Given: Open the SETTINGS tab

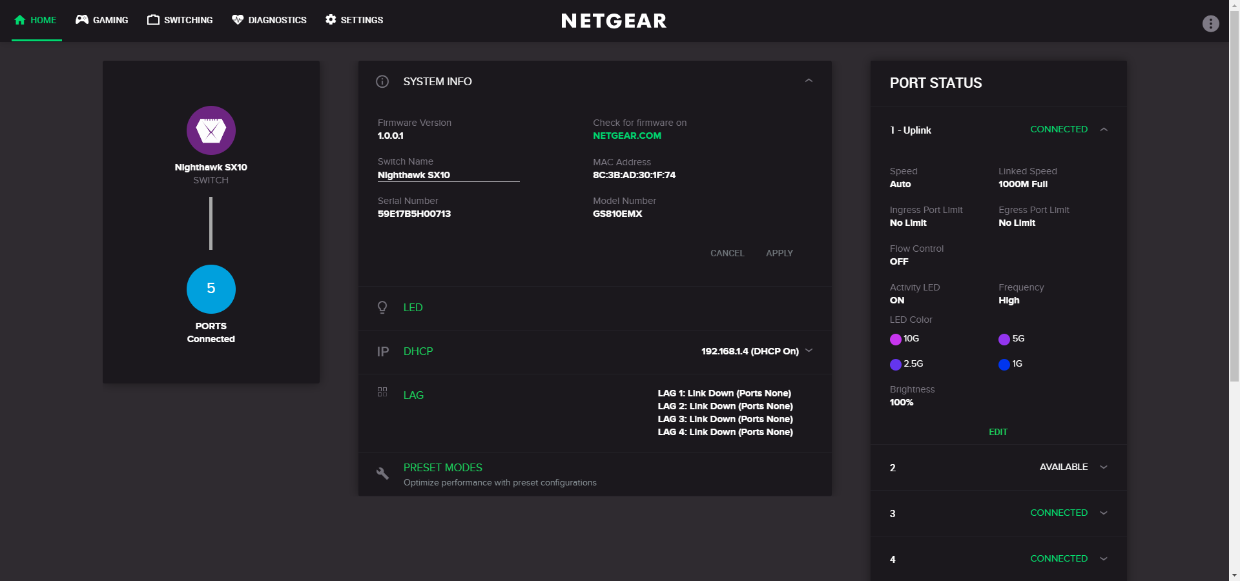Looking at the screenshot, I should [x=355, y=20].
